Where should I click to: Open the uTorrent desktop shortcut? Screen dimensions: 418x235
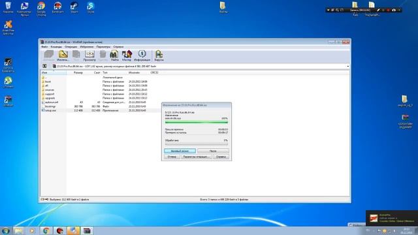click(8, 82)
